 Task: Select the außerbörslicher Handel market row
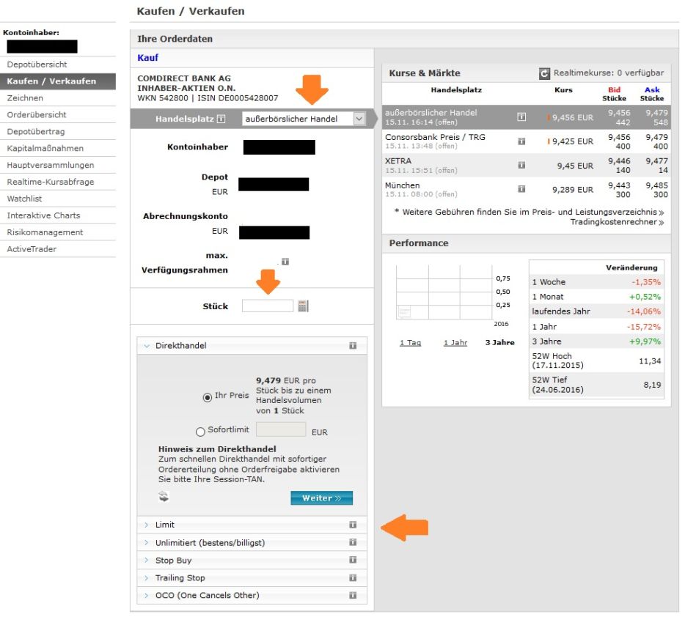[x=526, y=117]
